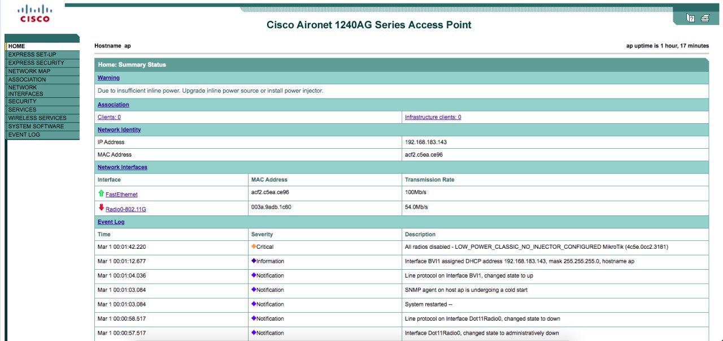Click the diamond in the SNMP cold start row
The height and width of the screenshot is (341, 723).
[x=254, y=290]
